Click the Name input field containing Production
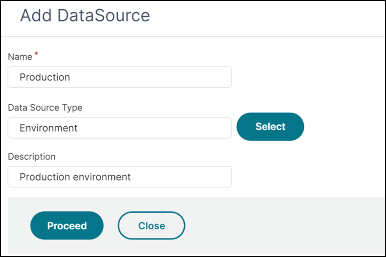The width and height of the screenshot is (386, 260). click(119, 77)
